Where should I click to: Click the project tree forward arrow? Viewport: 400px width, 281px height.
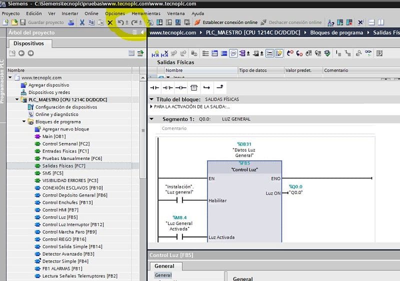click(x=30, y=53)
